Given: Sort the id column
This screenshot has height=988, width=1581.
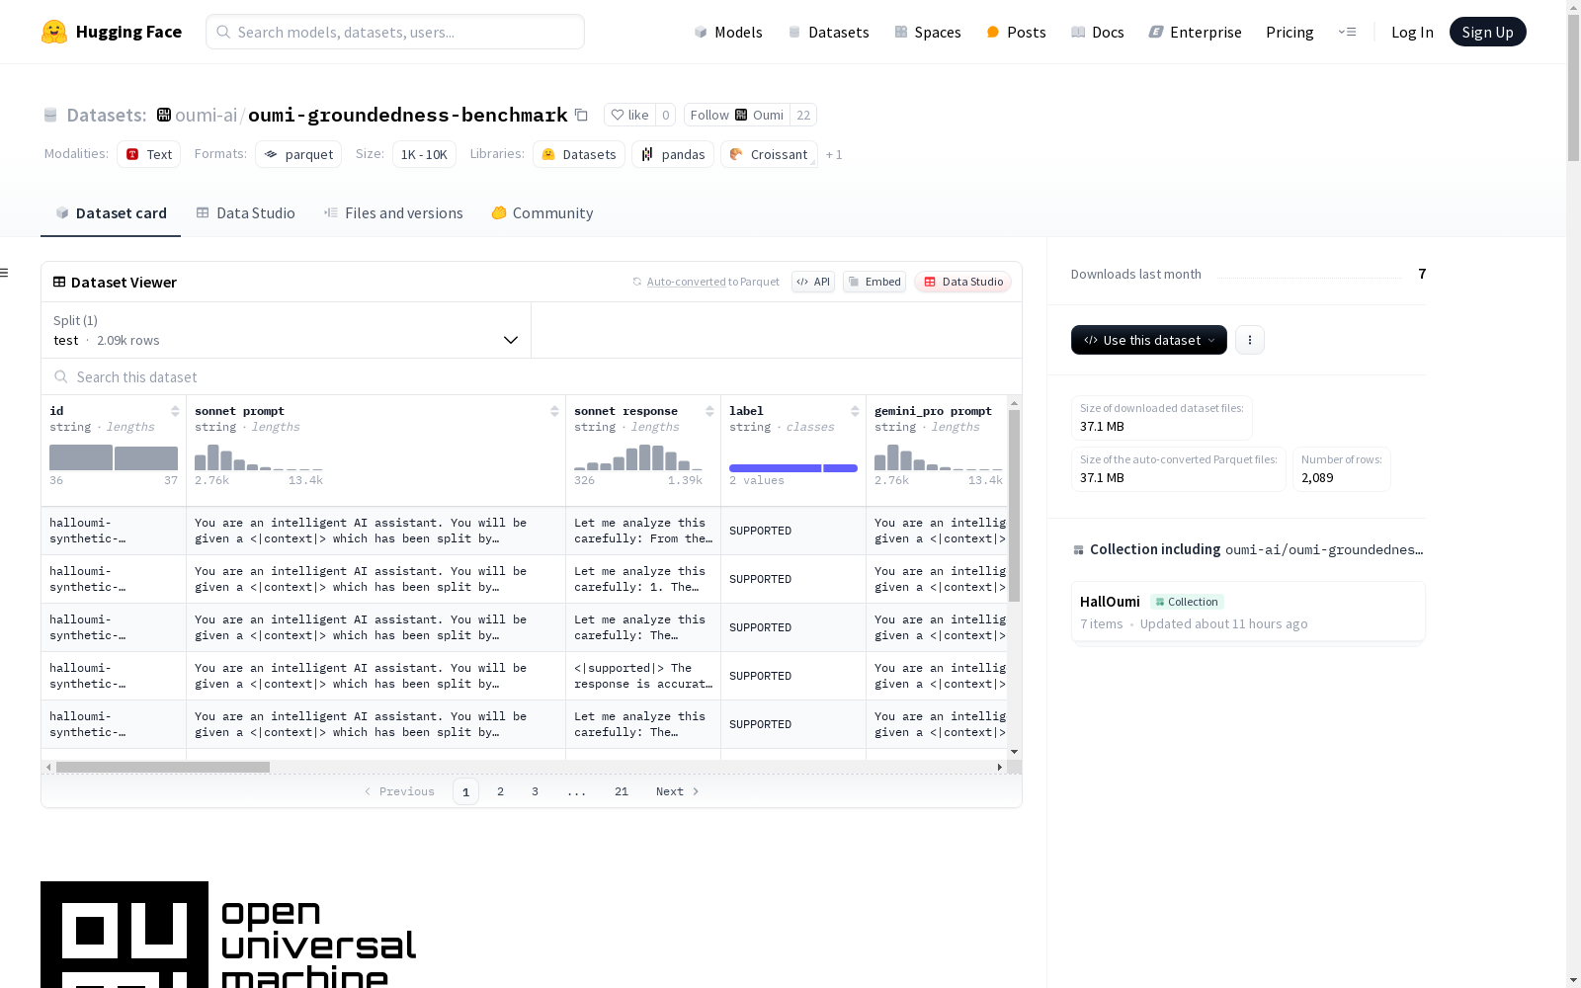Looking at the screenshot, I should tap(175, 411).
